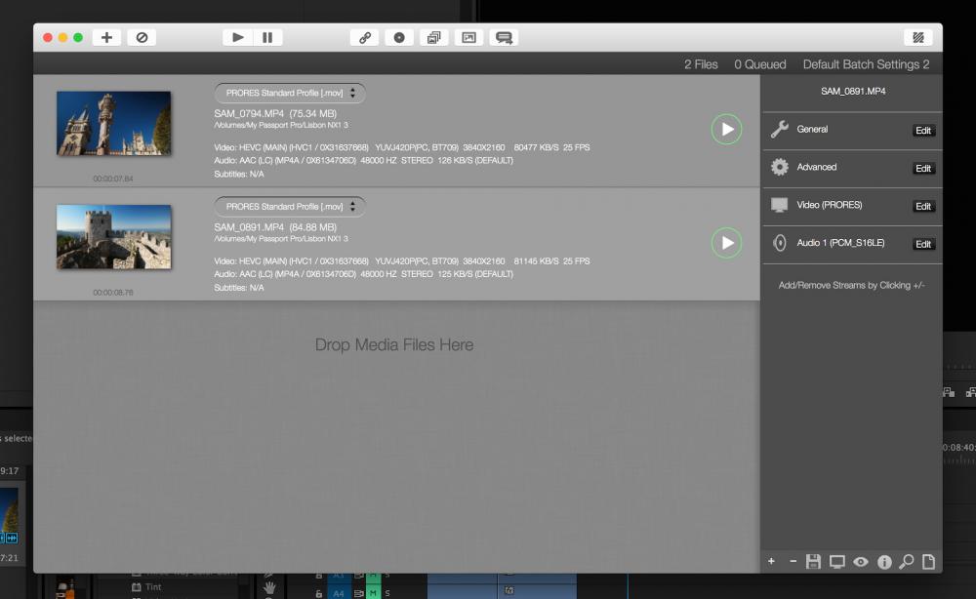Edit the Audio 1 (PCM_S16LE) stream
This screenshot has height=599, width=976.
[x=923, y=245]
